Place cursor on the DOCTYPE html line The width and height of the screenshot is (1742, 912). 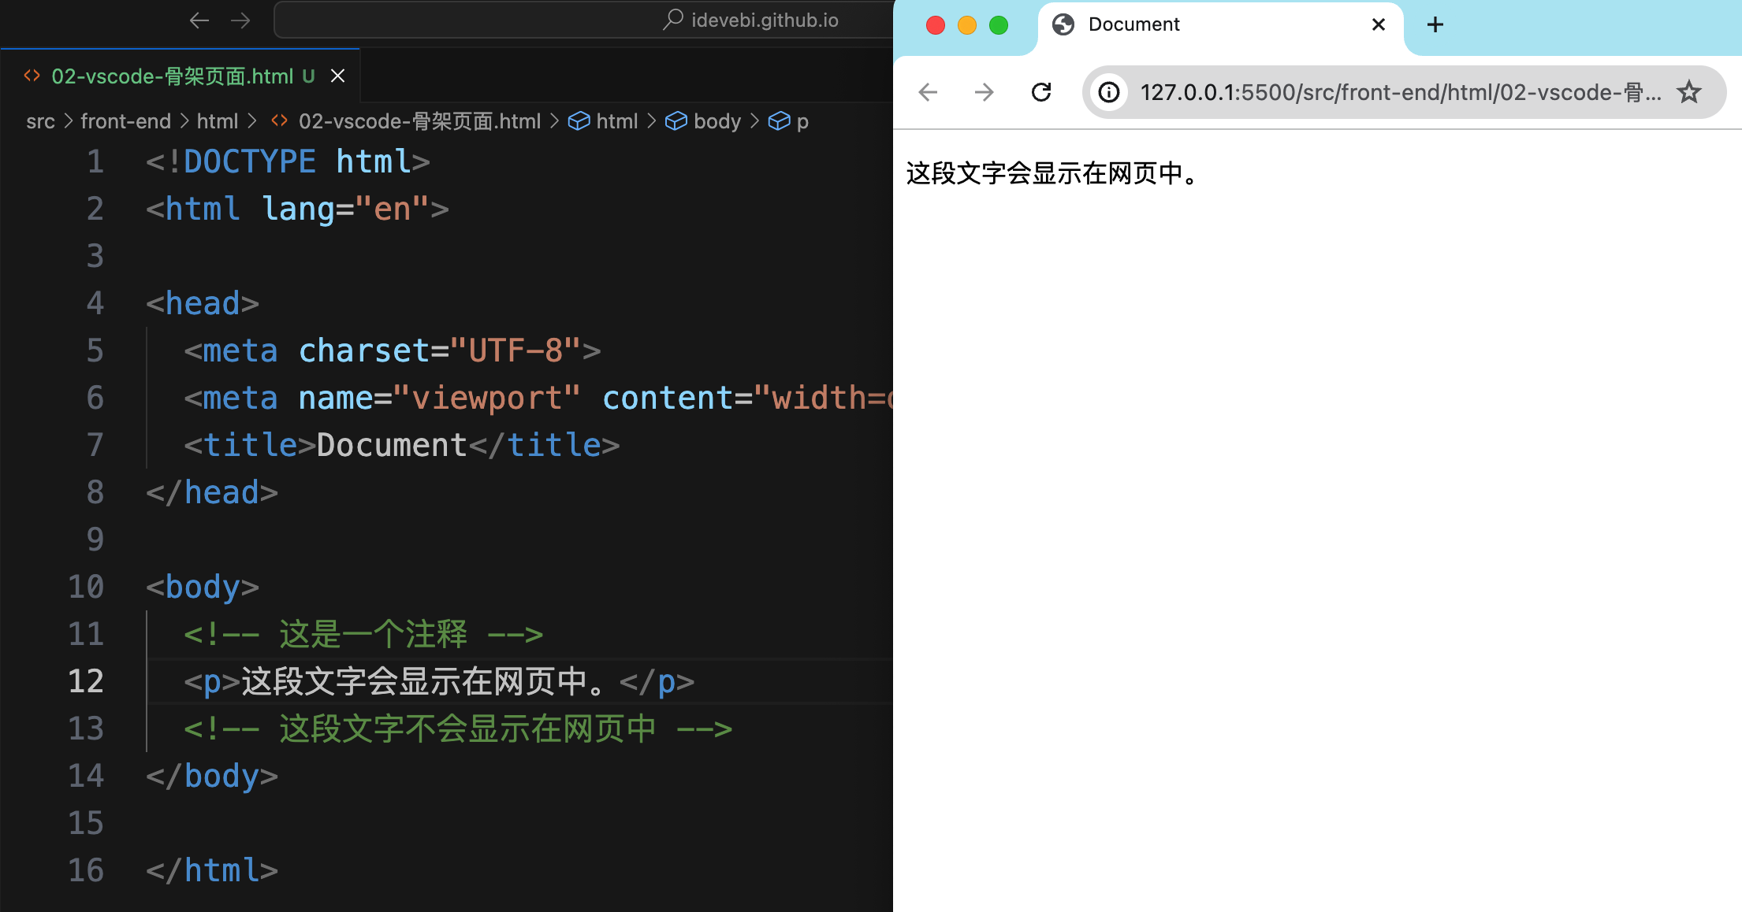pos(288,161)
